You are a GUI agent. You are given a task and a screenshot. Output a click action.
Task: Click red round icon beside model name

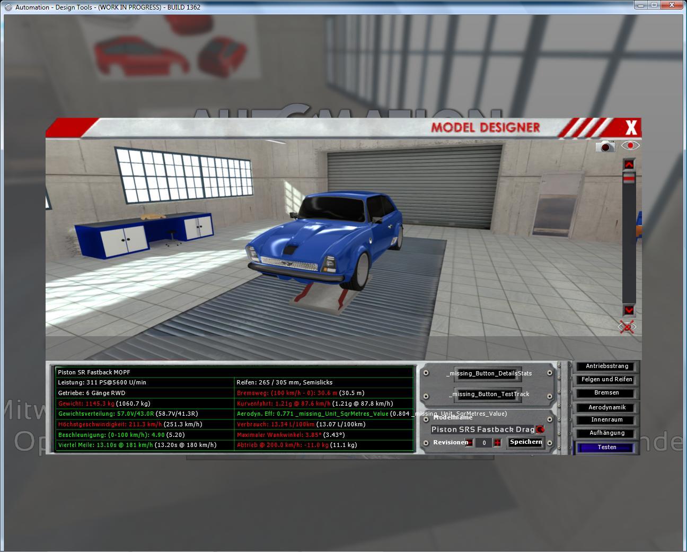540,430
